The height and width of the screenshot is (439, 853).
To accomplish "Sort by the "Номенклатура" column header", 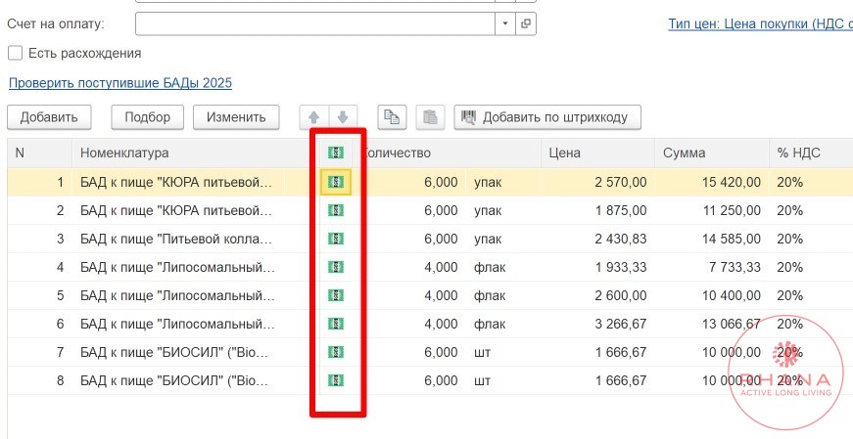I will [x=124, y=153].
